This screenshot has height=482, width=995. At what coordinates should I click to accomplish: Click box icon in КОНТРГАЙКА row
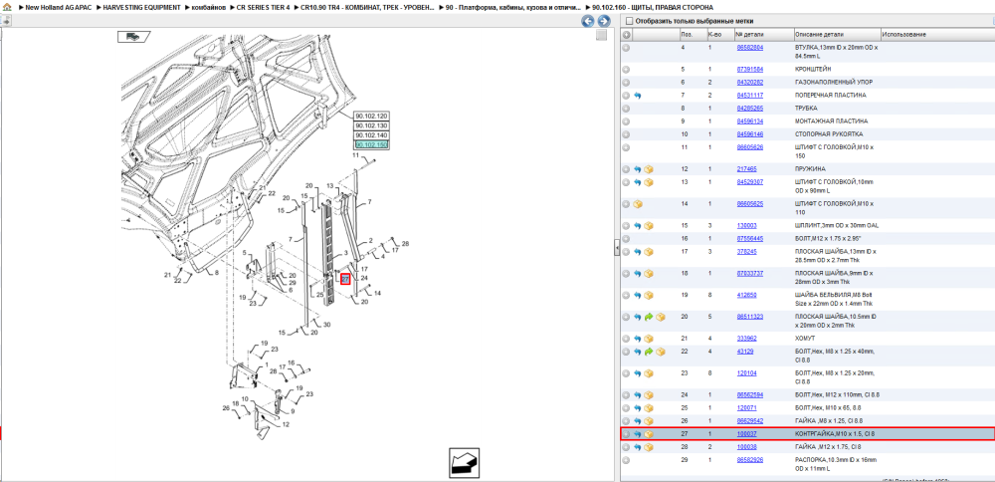[x=649, y=434]
